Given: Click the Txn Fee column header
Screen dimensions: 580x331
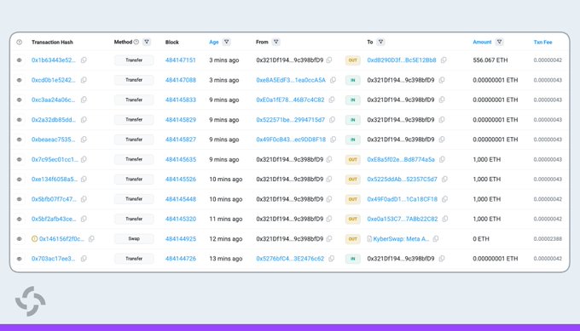Looking at the screenshot, I should coord(542,42).
